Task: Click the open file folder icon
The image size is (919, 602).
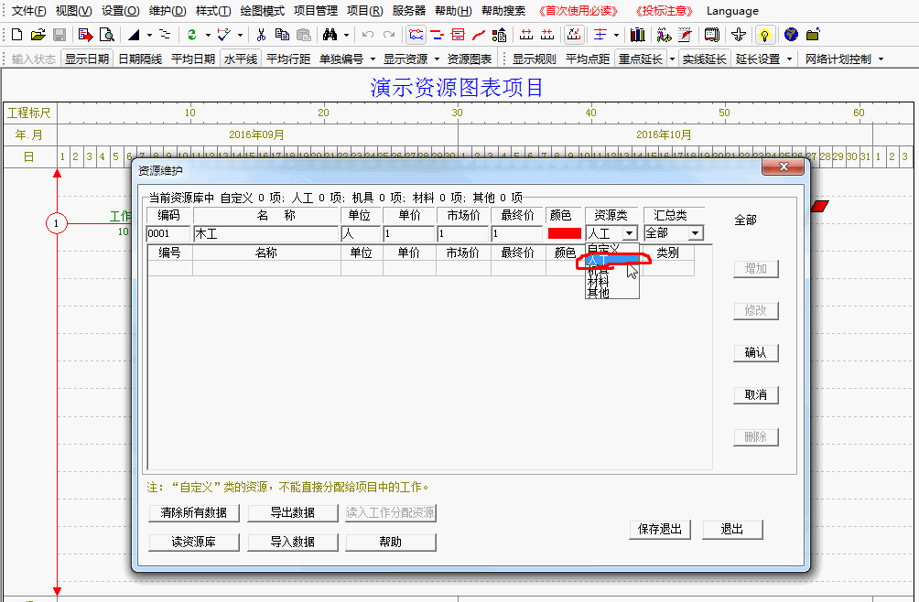Action: [38, 35]
